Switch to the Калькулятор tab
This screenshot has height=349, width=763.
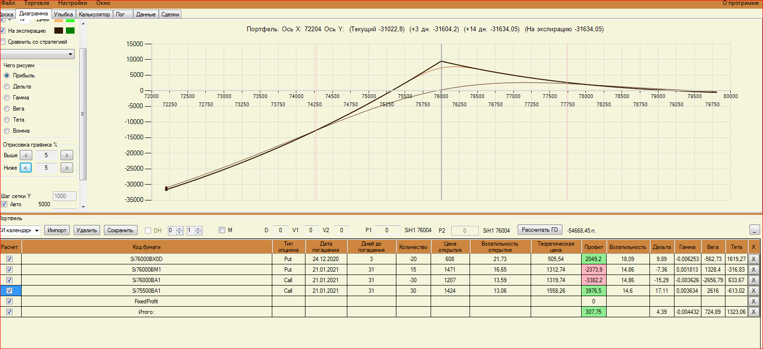pyautogui.click(x=94, y=14)
